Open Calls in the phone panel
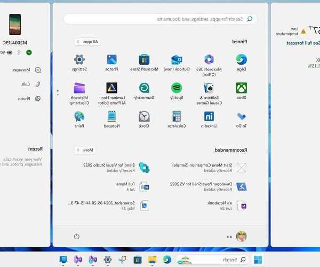This screenshot has width=320, height=267. tap(31, 84)
